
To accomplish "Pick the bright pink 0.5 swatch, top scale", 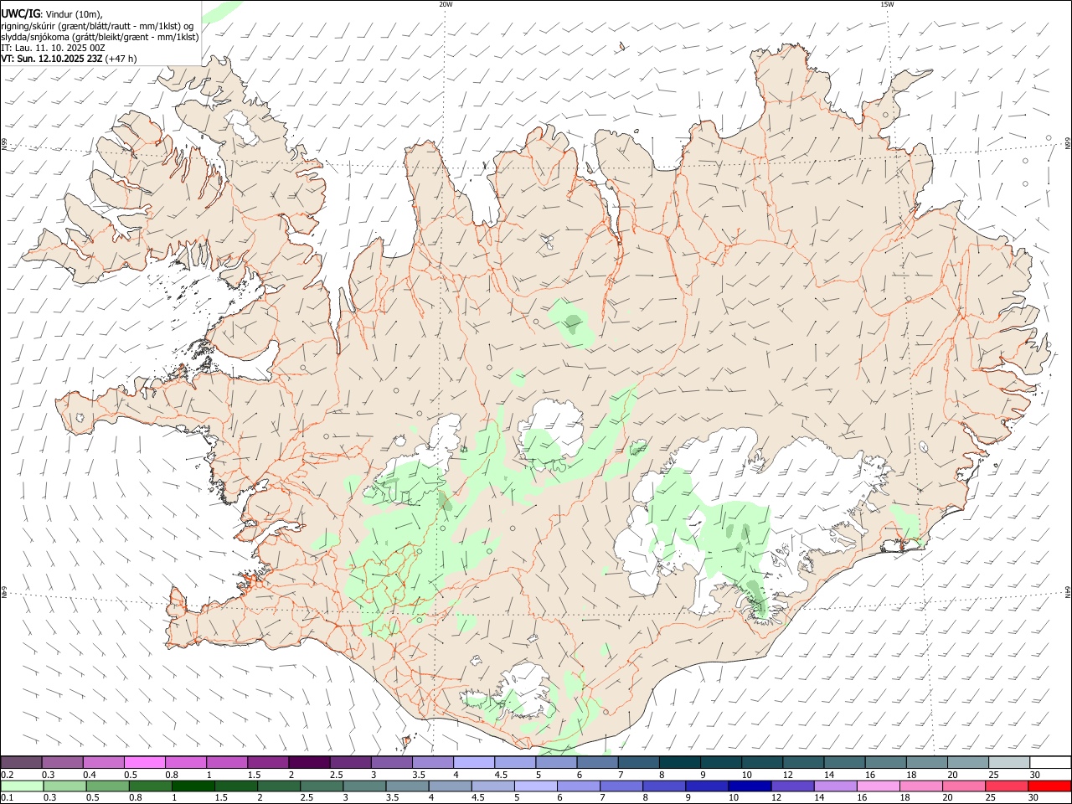I will (144, 762).
